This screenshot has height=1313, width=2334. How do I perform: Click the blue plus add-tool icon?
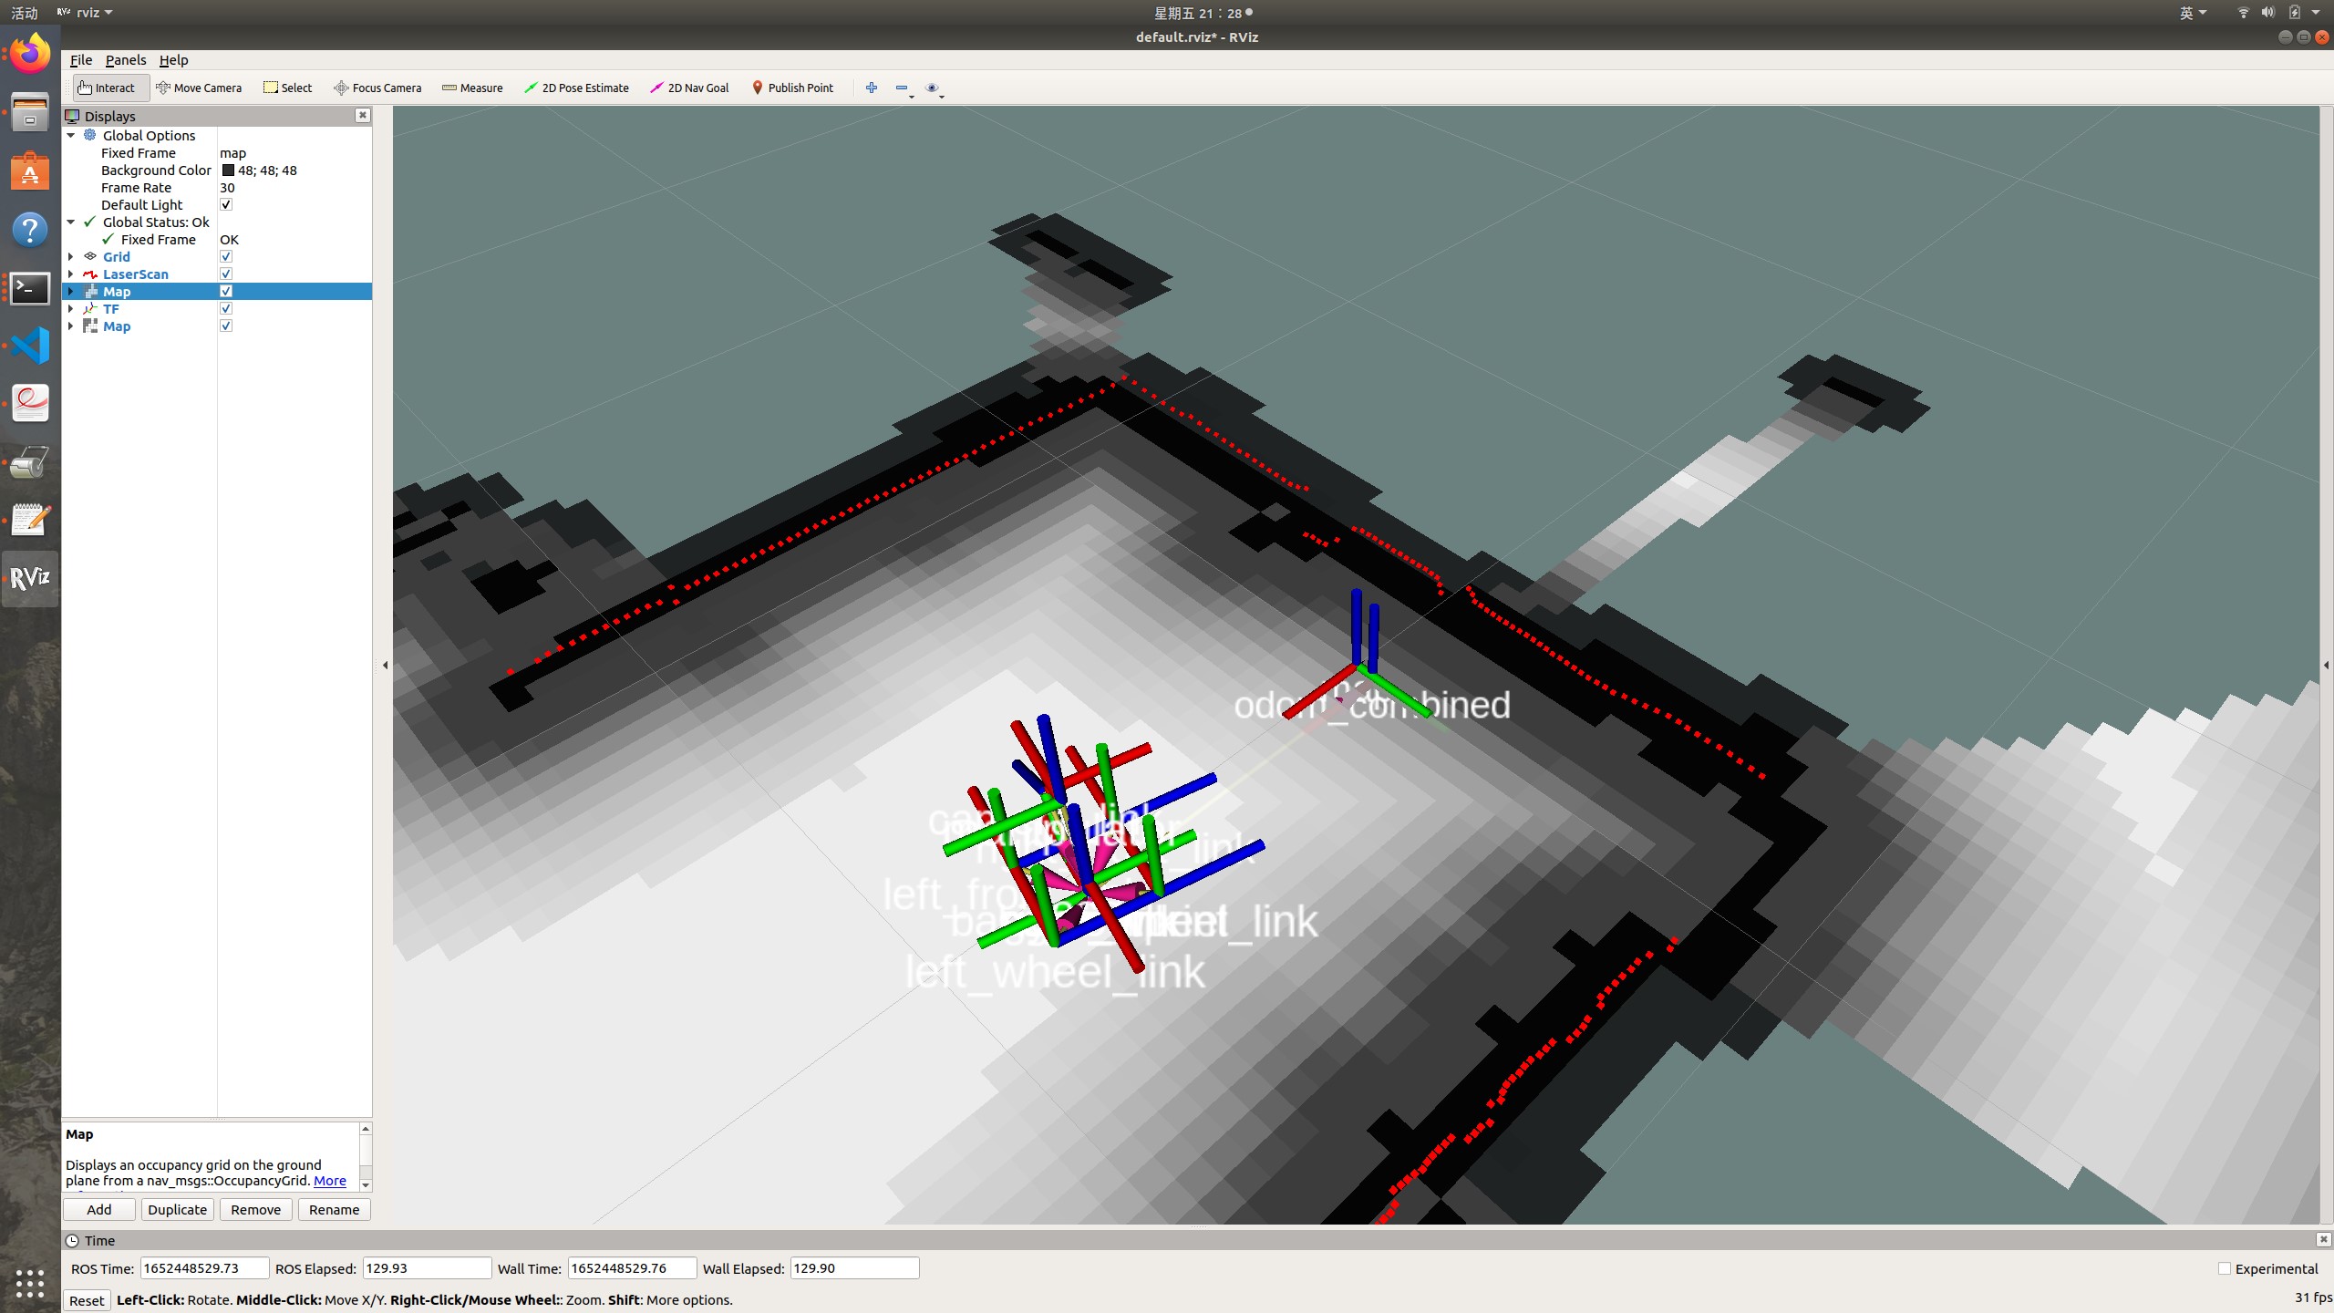click(x=872, y=88)
